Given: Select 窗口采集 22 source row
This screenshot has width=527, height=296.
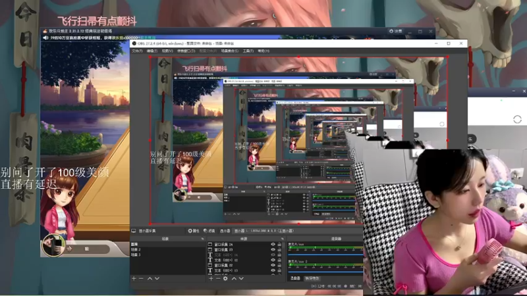Looking at the screenshot, I should [244, 265].
